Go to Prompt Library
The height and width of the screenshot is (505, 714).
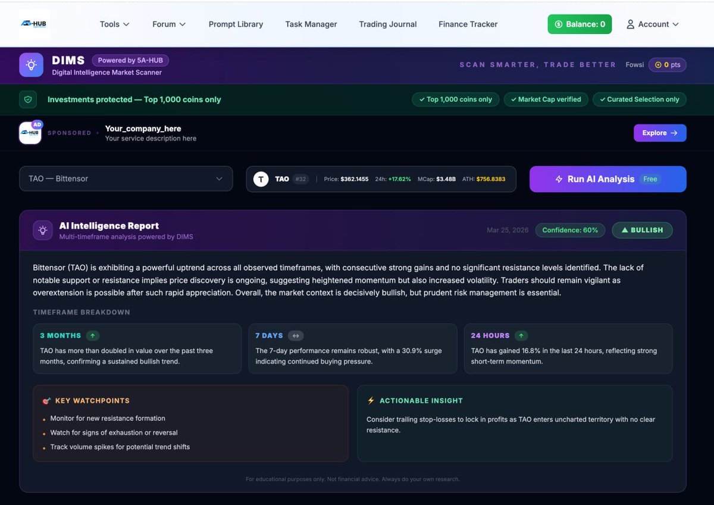coord(236,24)
